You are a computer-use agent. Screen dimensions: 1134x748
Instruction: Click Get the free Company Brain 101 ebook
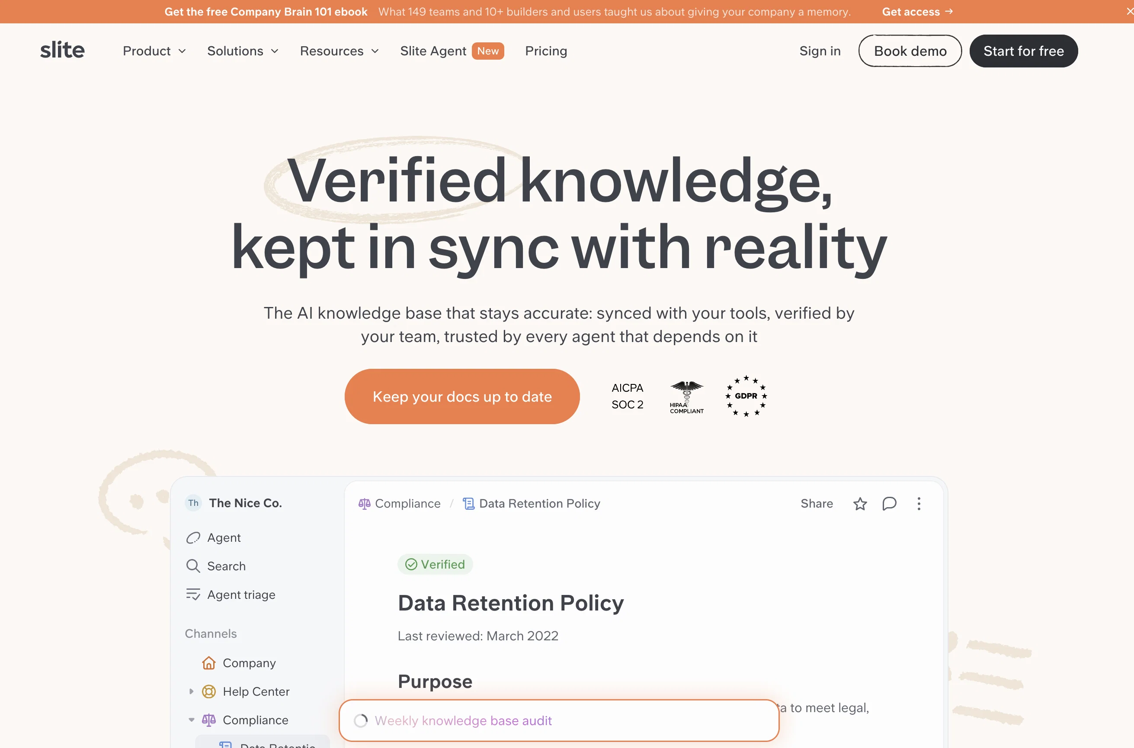(x=266, y=11)
